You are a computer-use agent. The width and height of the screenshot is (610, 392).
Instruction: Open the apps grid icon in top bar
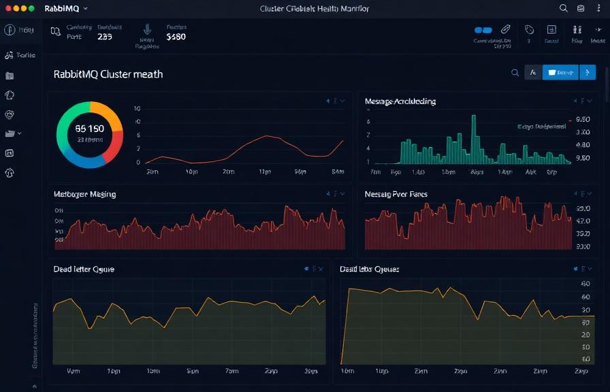581,8
